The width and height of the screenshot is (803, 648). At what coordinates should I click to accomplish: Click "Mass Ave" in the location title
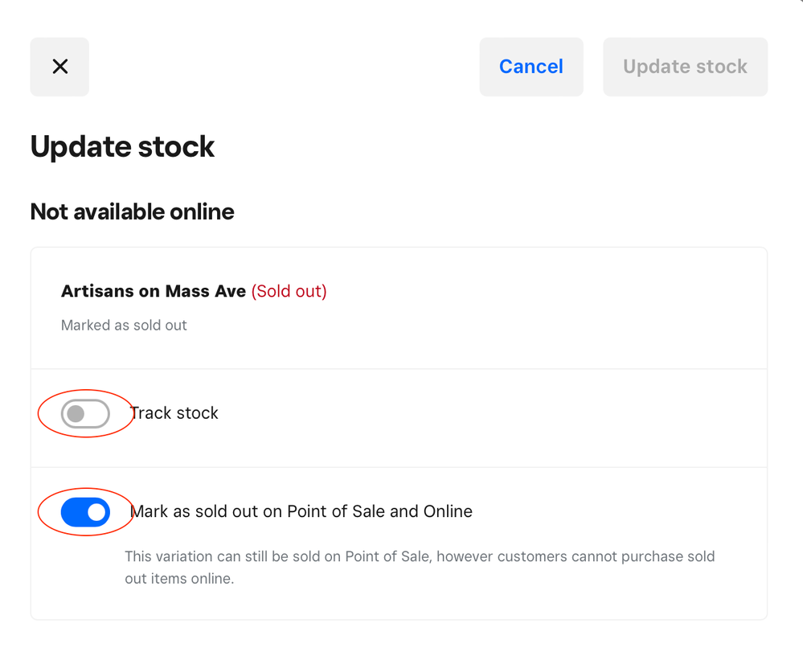click(x=206, y=291)
